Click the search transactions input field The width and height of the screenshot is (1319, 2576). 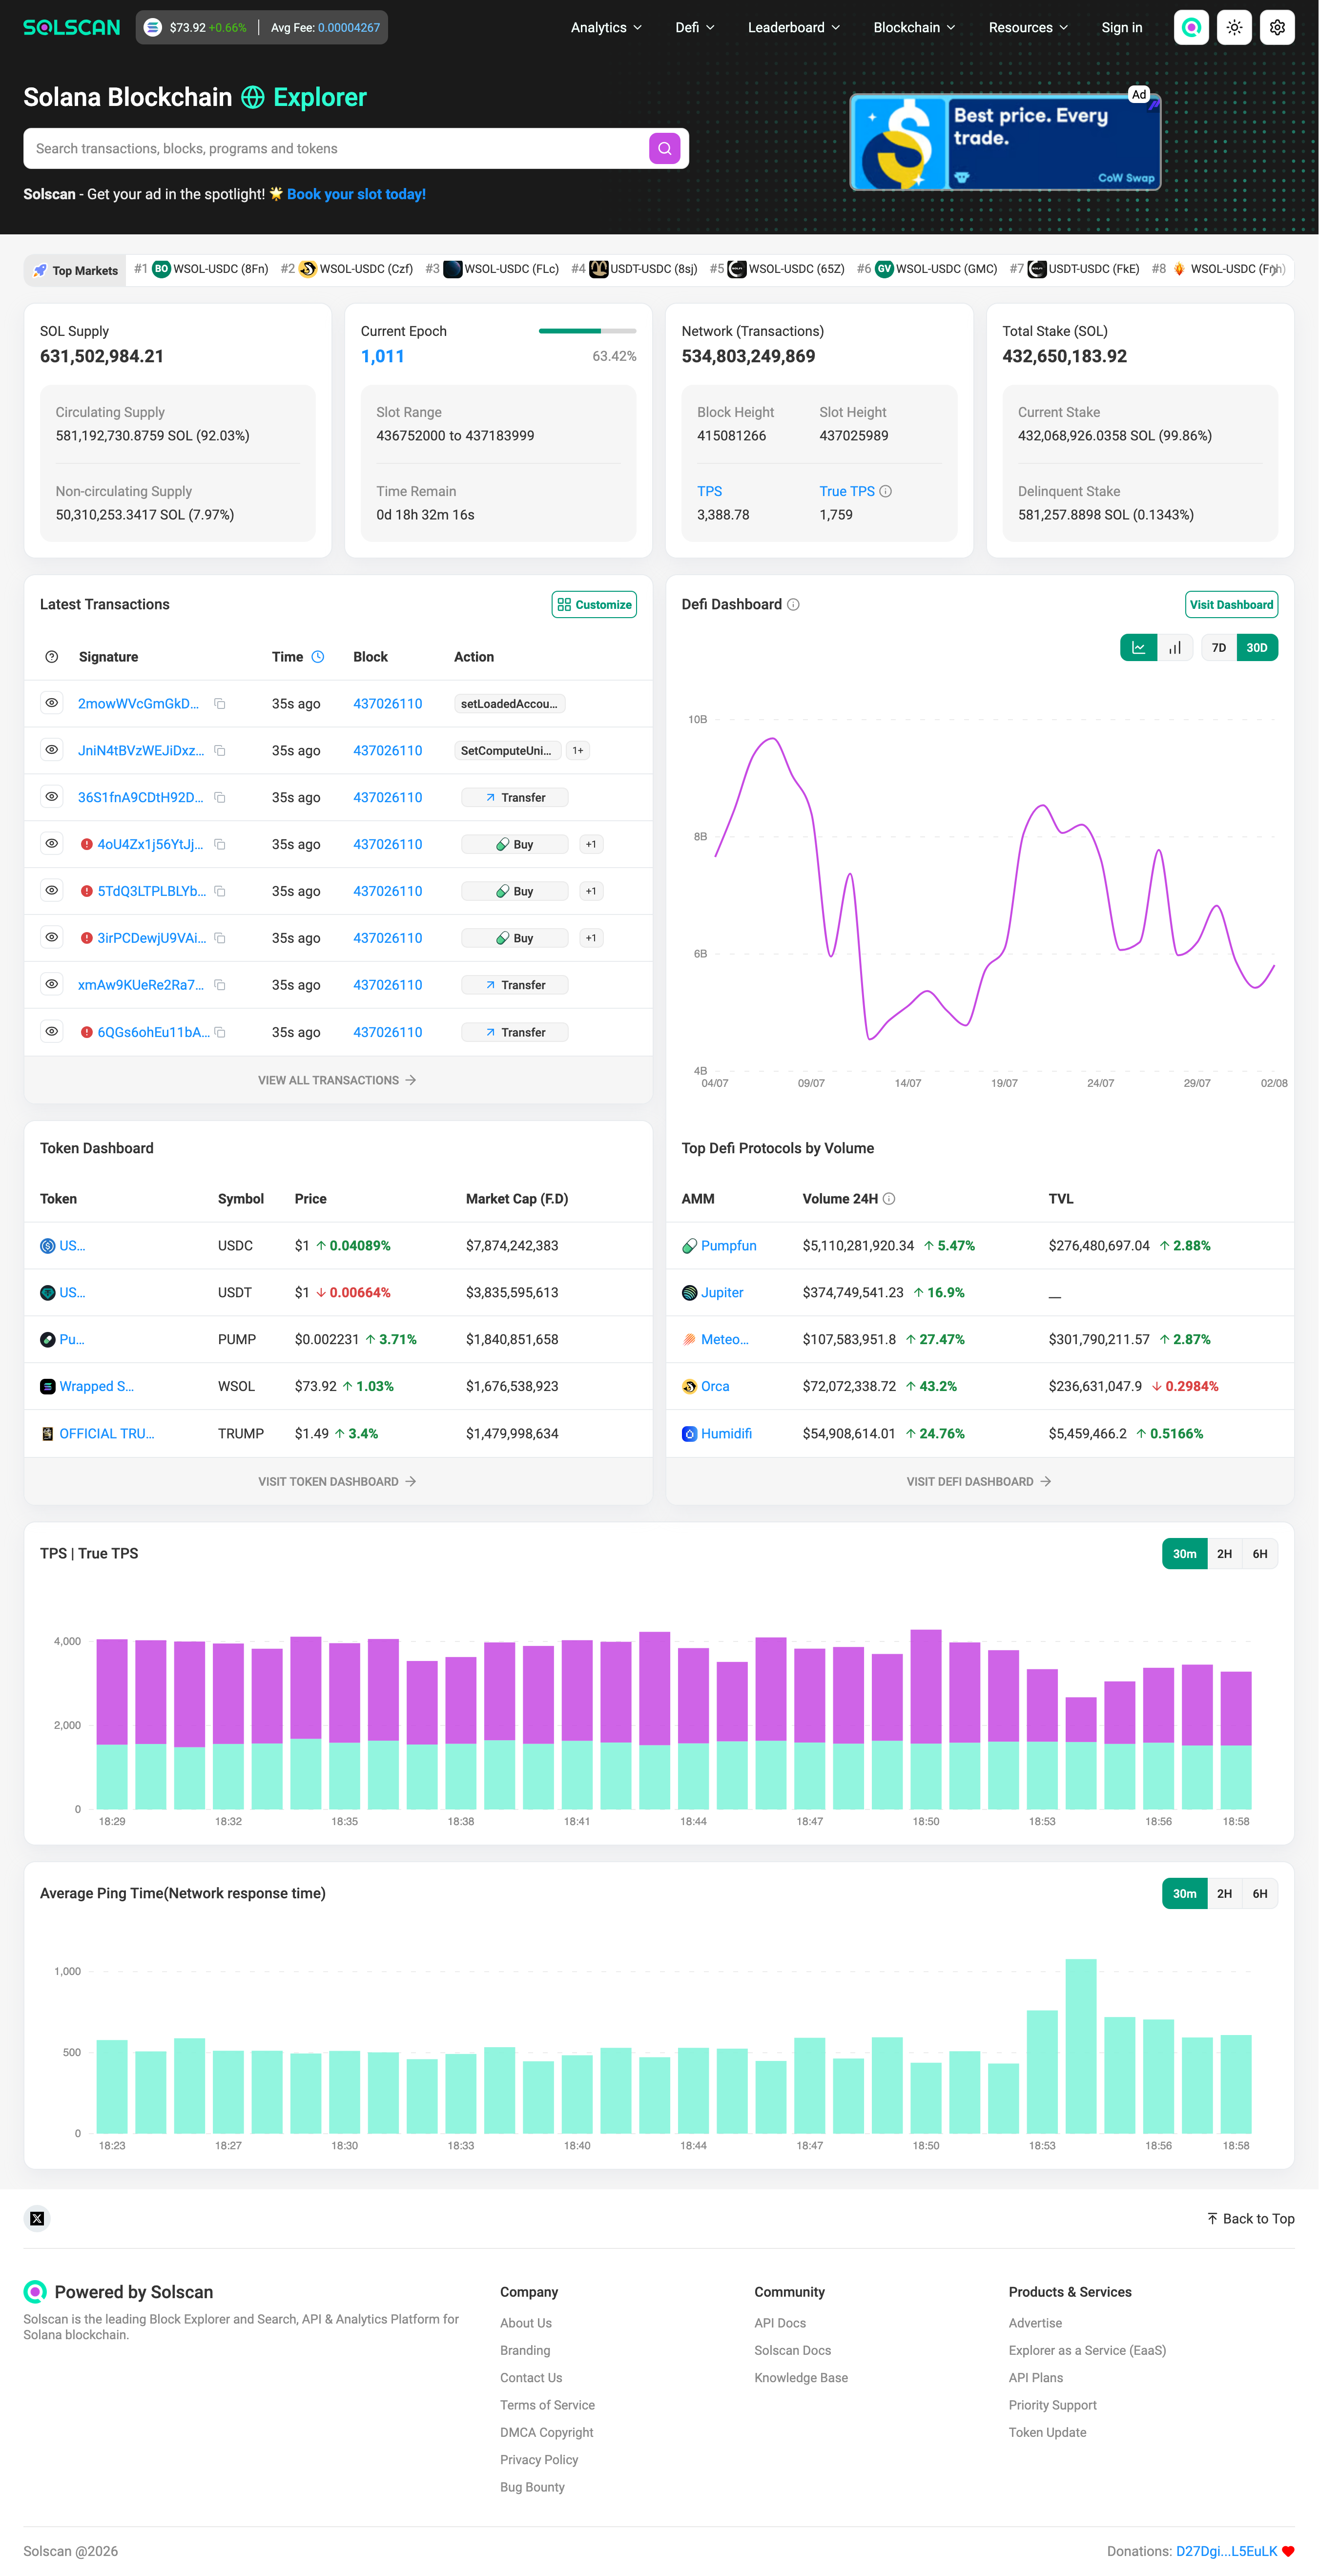[337, 148]
